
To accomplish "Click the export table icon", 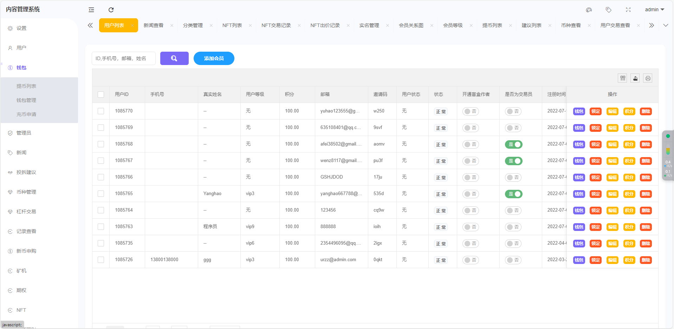I will (635, 78).
